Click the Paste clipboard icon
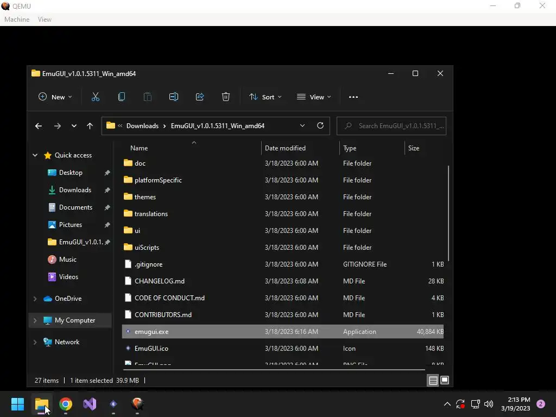This screenshot has width=556, height=417. [148, 97]
